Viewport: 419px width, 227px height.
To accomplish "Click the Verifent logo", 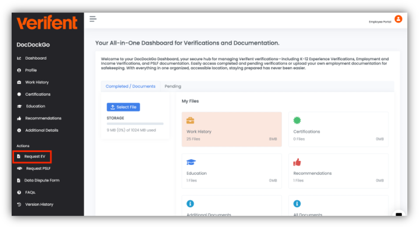I will coord(47,22).
